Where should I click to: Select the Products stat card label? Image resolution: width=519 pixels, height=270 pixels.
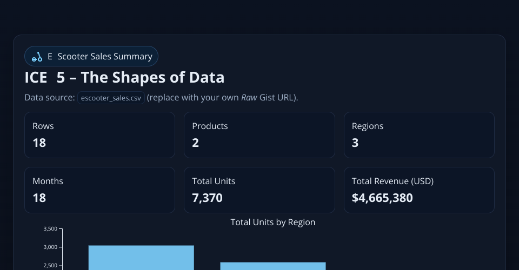pos(210,126)
